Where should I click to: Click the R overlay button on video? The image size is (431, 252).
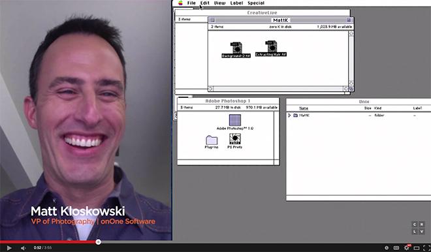422,224
